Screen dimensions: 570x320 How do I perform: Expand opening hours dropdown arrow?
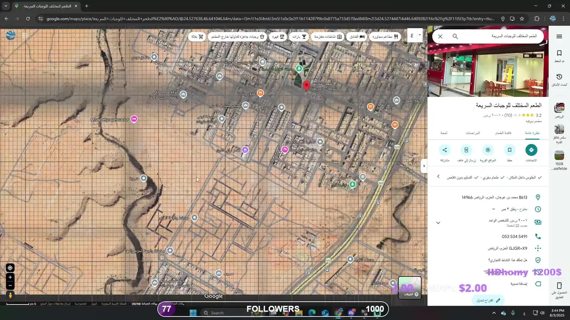(493, 209)
